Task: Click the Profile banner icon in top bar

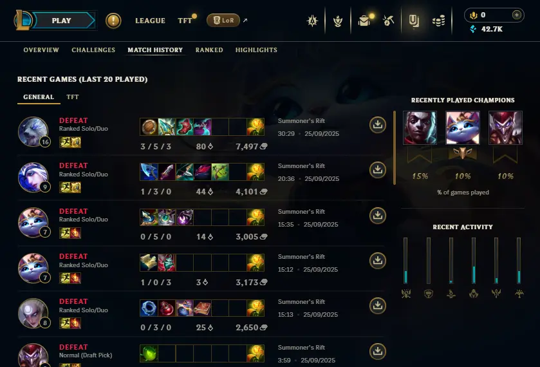Action: click(x=414, y=21)
